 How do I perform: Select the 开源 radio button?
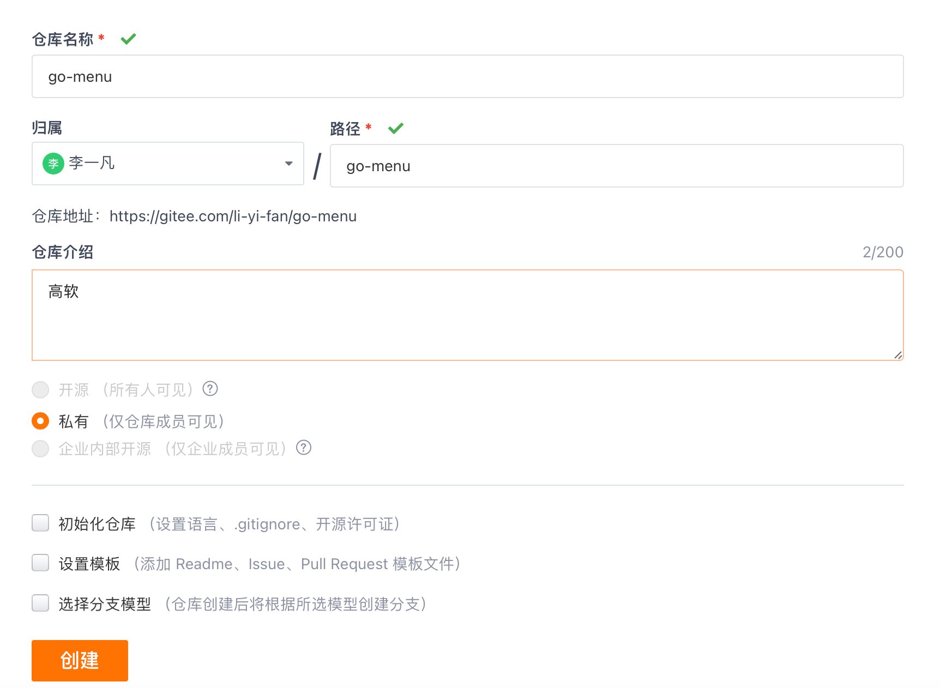tap(40, 390)
